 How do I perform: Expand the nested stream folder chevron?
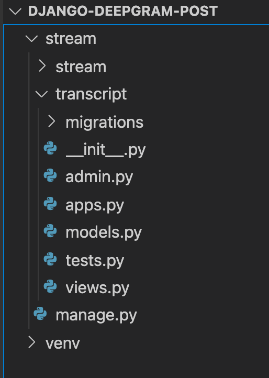42,66
